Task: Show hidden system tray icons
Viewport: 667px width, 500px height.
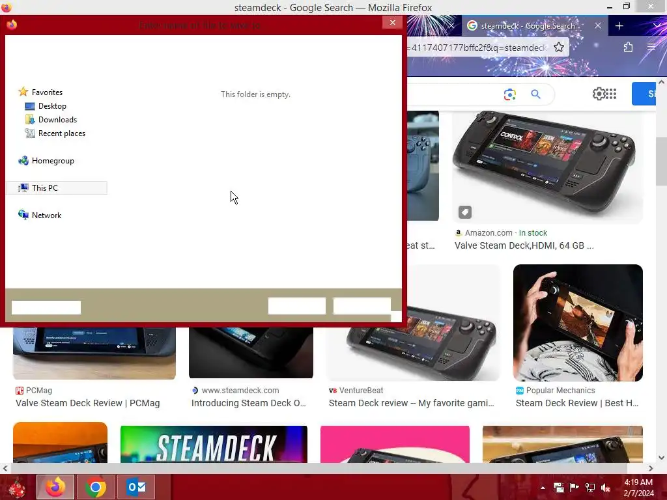Action: pyautogui.click(x=543, y=488)
